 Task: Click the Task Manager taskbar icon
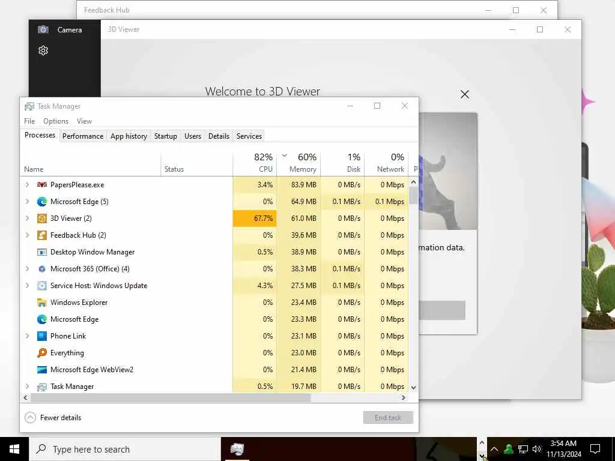237,449
